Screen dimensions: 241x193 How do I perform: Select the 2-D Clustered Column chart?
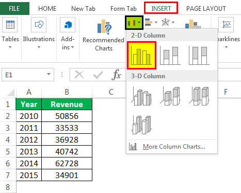tap(141, 55)
